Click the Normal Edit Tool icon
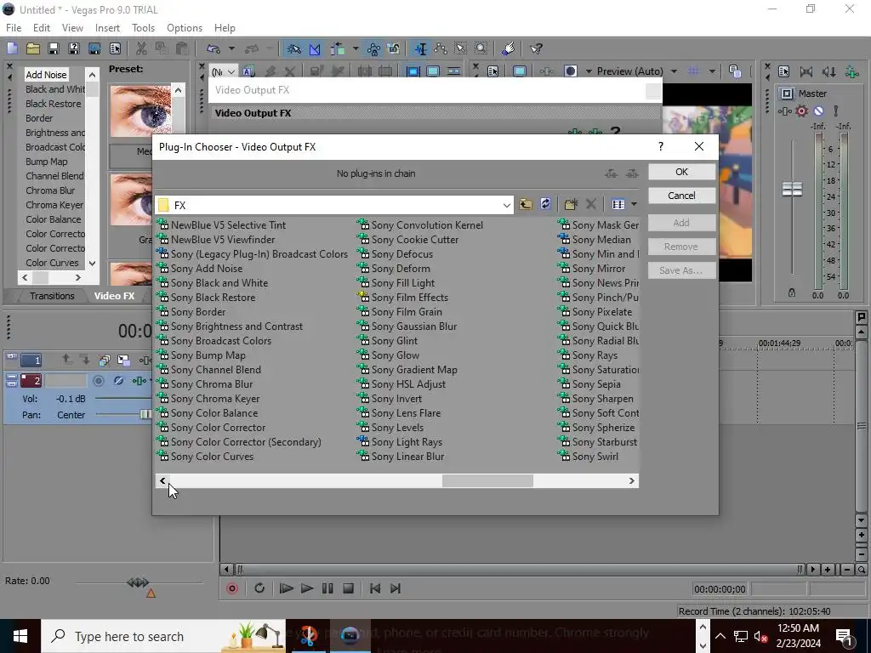Viewport: 871px width, 653px height. 420,48
